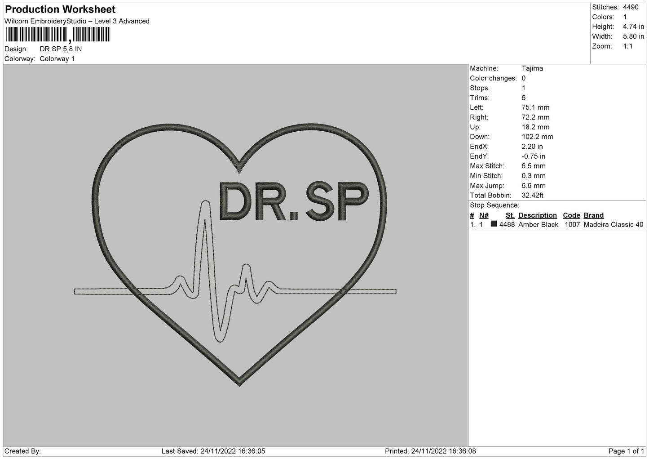Click the DR.SP embroidered text in the design
The image size is (649, 459).
(x=293, y=201)
